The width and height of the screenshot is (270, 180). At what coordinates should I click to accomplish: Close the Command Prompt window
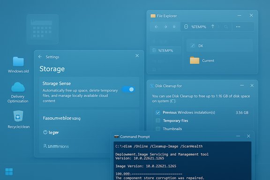coord(248,136)
